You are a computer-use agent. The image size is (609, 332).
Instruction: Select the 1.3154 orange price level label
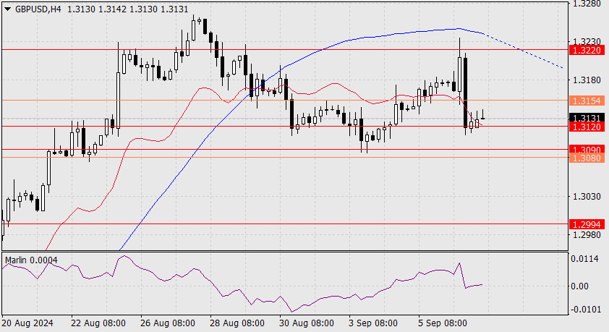[587, 101]
